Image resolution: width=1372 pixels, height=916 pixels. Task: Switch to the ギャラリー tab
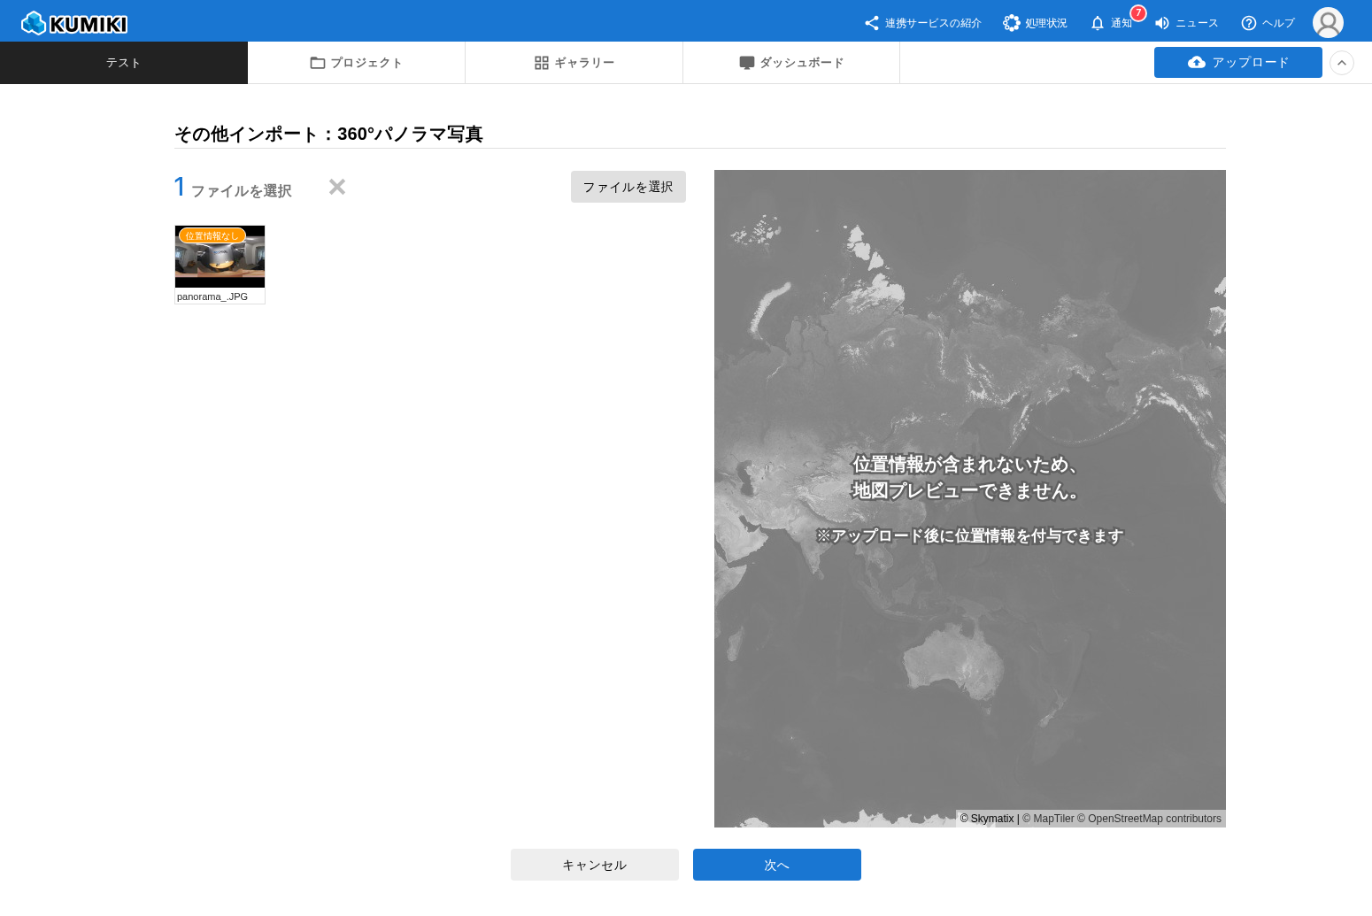(574, 63)
